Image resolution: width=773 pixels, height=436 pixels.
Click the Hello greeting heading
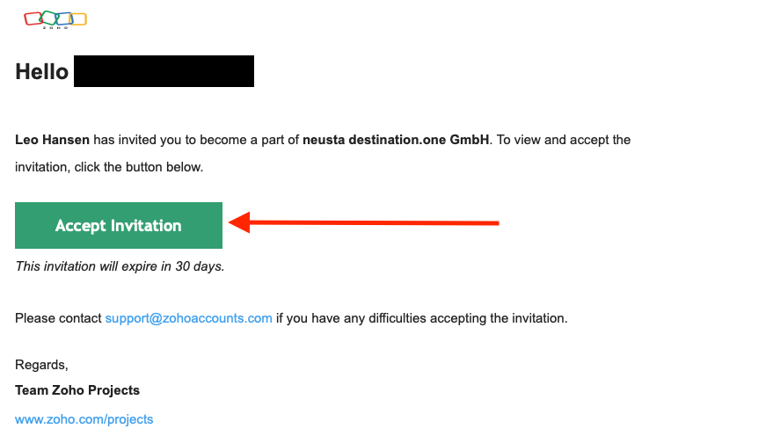[x=42, y=71]
